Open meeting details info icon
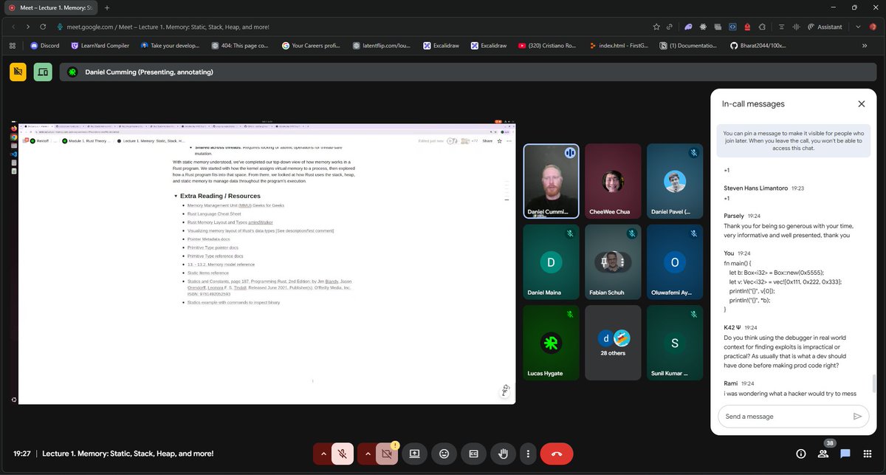Image resolution: width=886 pixels, height=475 pixels. tap(800, 454)
